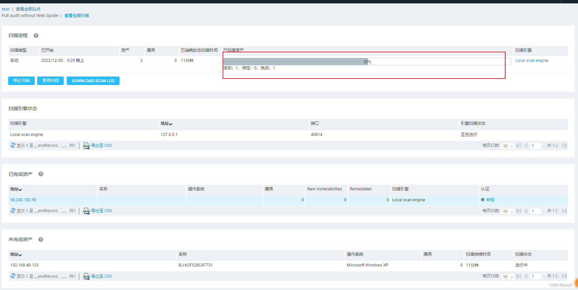578x290 pixels.
Task: Click CSV icon in completed assets footer
Action: tap(86, 211)
